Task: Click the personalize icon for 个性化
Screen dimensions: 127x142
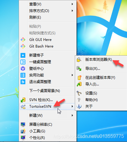Action: [23, 138]
